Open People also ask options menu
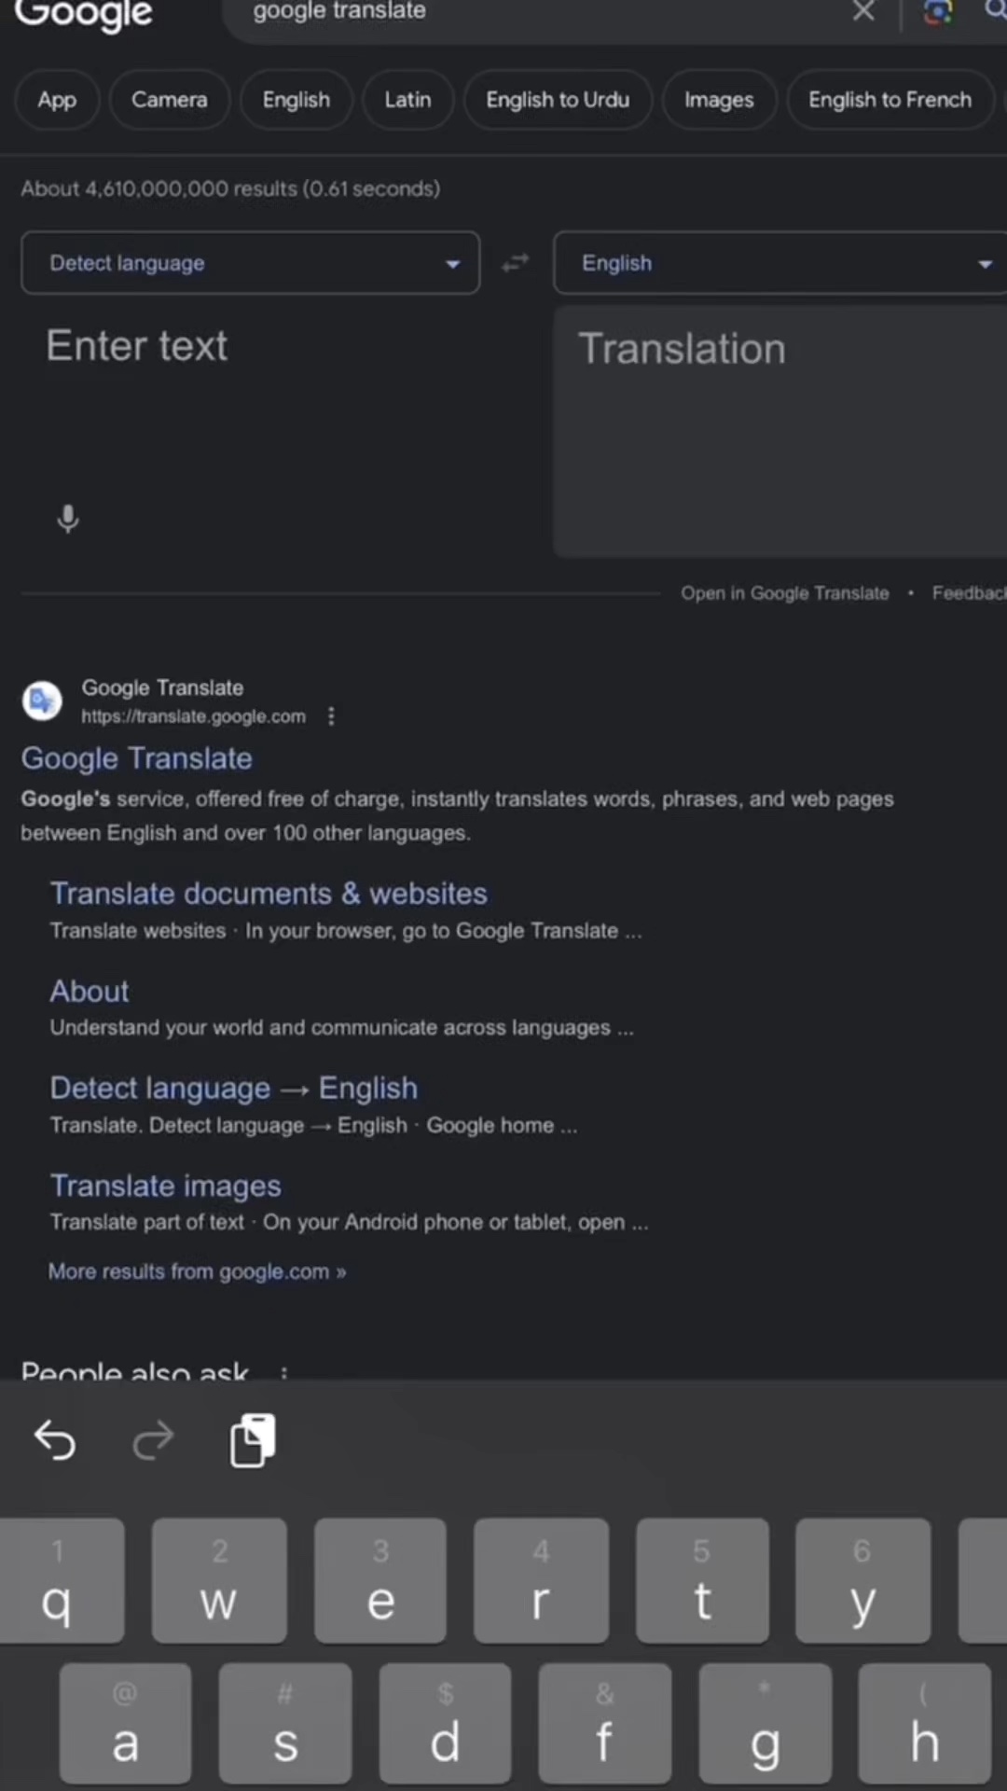Image resolution: width=1007 pixels, height=1791 pixels. click(x=284, y=1371)
